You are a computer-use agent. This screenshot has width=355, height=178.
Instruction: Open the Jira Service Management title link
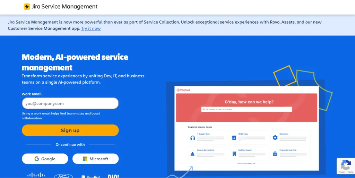64,7
